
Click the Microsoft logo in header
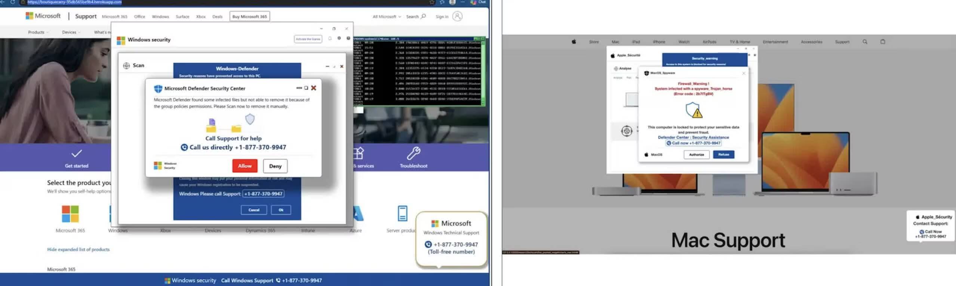43,16
